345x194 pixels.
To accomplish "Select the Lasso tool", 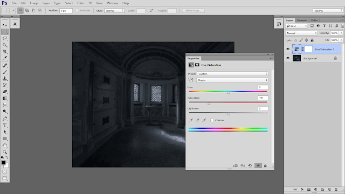I will tap(5, 38).
